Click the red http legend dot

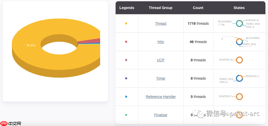126,42
